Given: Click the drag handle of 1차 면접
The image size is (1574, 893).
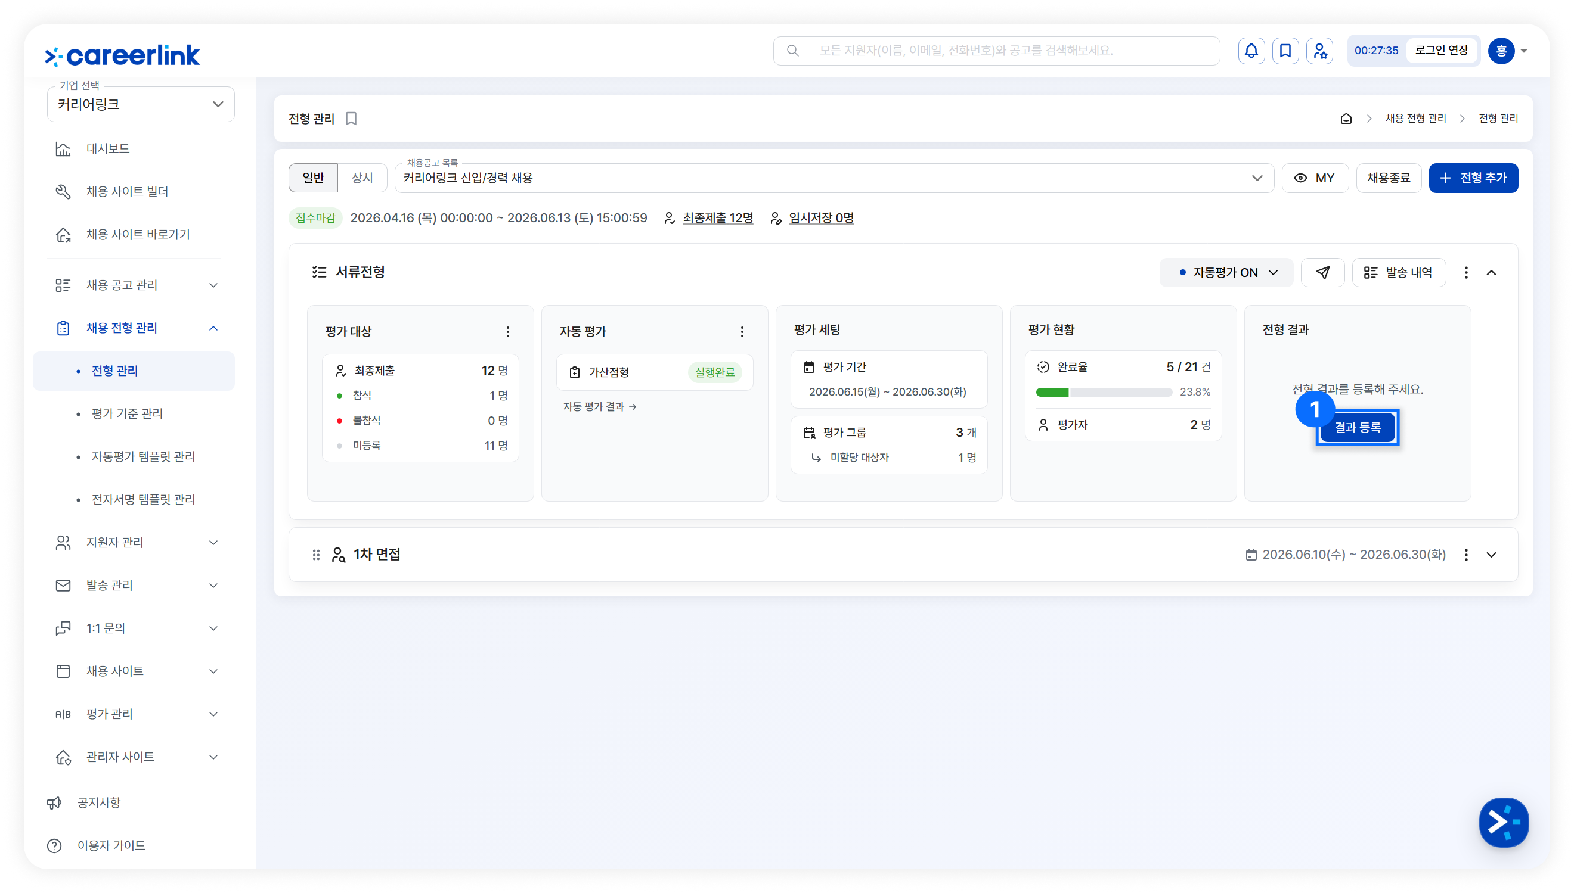Looking at the screenshot, I should coord(316,555).
